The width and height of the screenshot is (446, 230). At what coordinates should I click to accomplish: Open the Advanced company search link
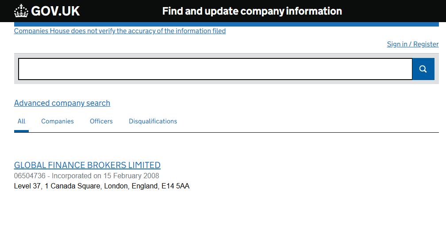[x=62, y=103]
